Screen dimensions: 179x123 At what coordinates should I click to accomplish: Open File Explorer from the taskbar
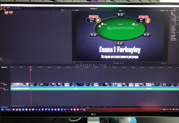click(20, 109)
